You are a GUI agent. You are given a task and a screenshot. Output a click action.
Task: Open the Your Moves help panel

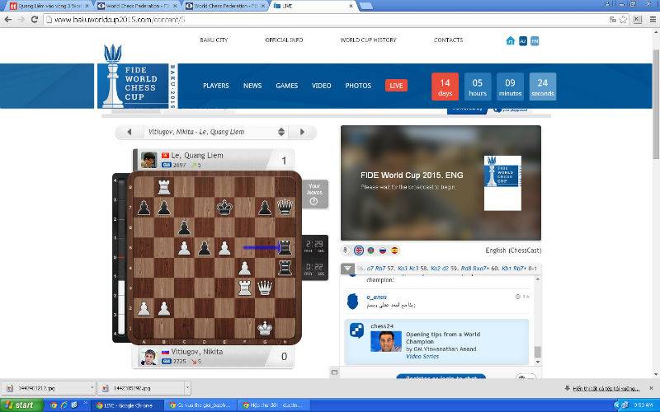(314, 194)
